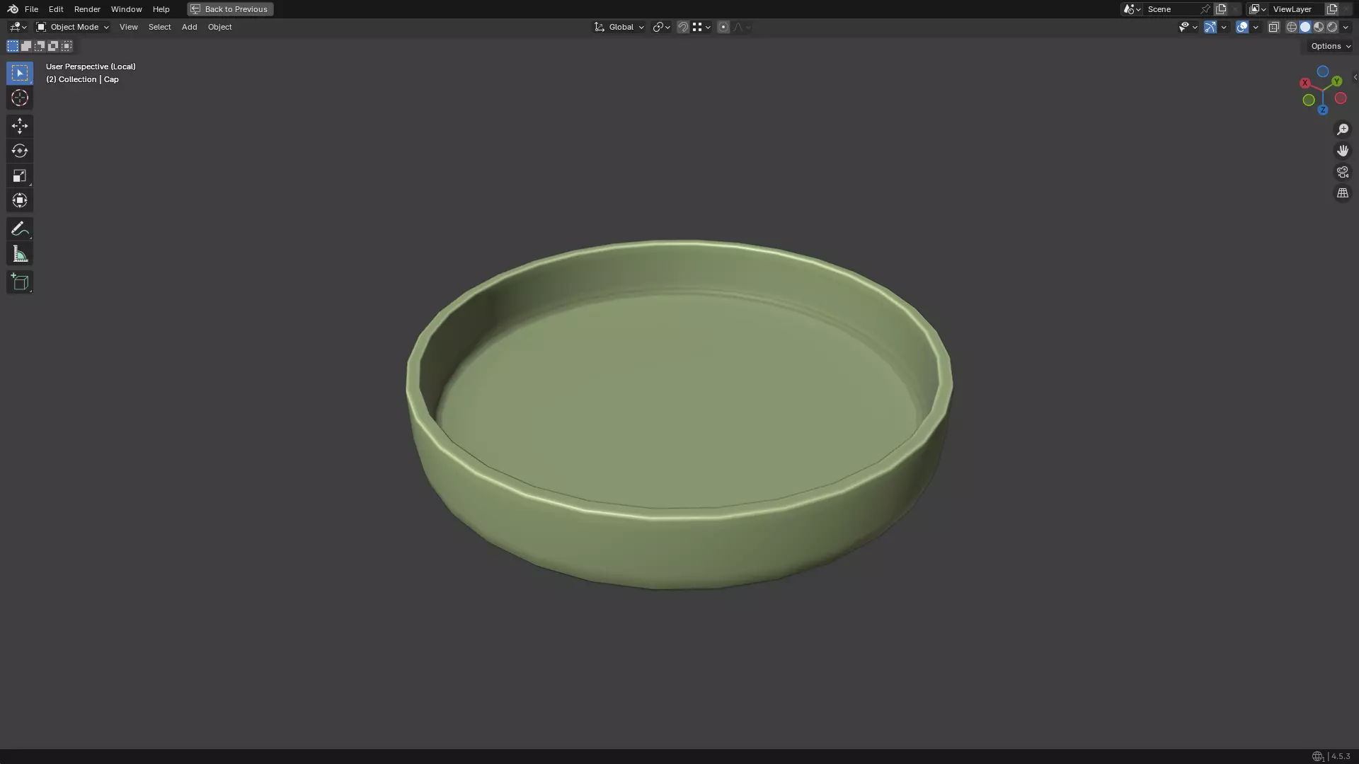1359x764 pixels.
Task: Open Global transform orientation dropdown
Action: (619, 27)
